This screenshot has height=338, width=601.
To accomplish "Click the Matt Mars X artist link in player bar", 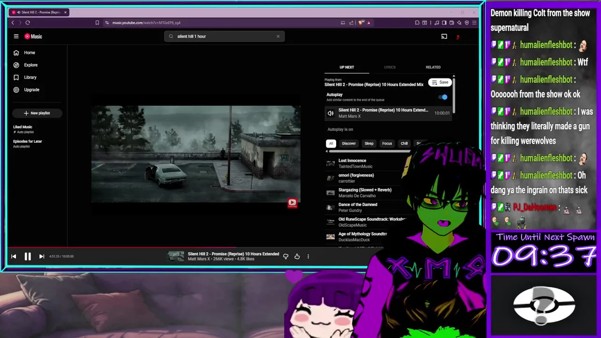I will pyautogui.click(x=199, y=259).
